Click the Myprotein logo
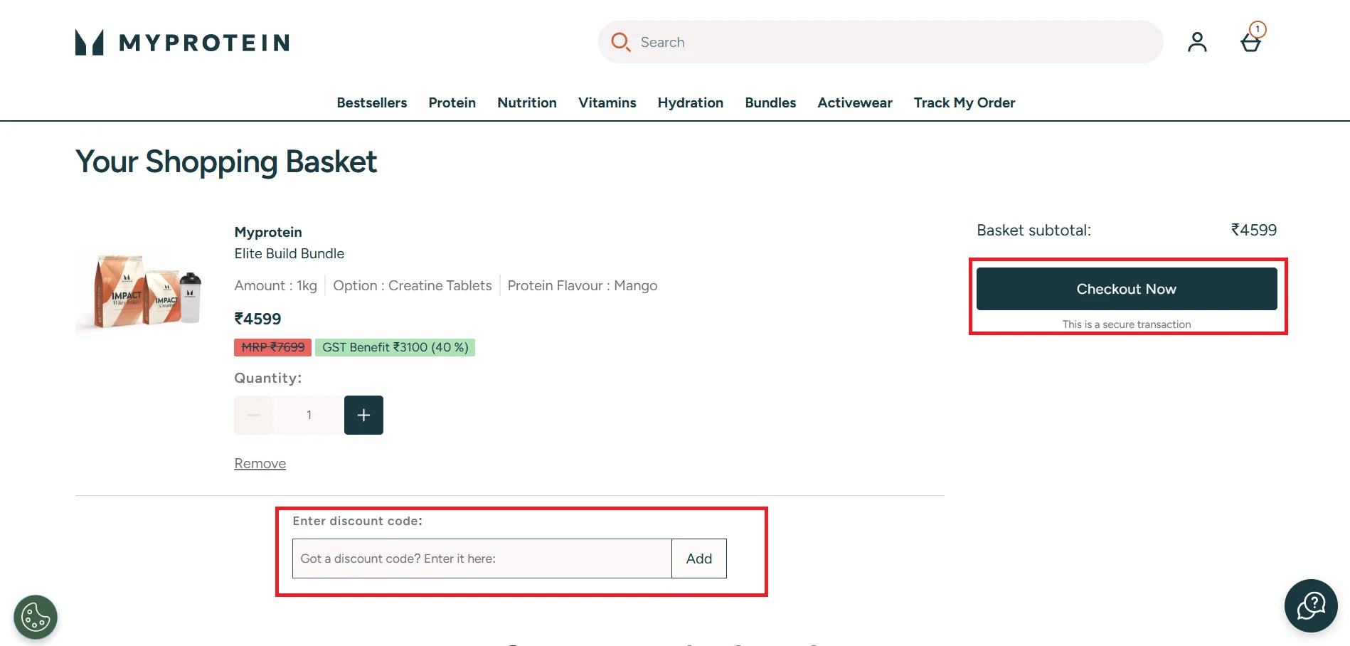Viewport: 1350px width, 646px height. coord(182,43)
